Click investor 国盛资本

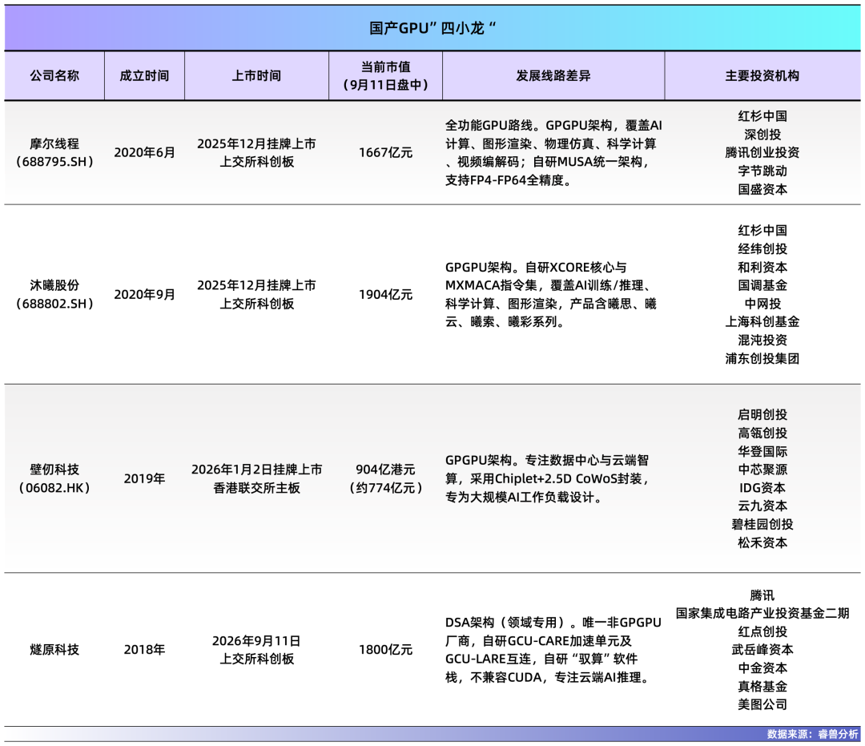pos(762,189)
